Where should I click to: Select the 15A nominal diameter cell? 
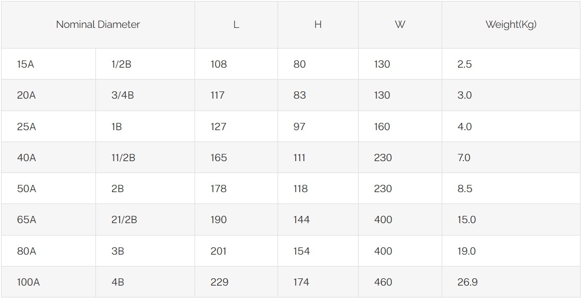click(25, 65)
